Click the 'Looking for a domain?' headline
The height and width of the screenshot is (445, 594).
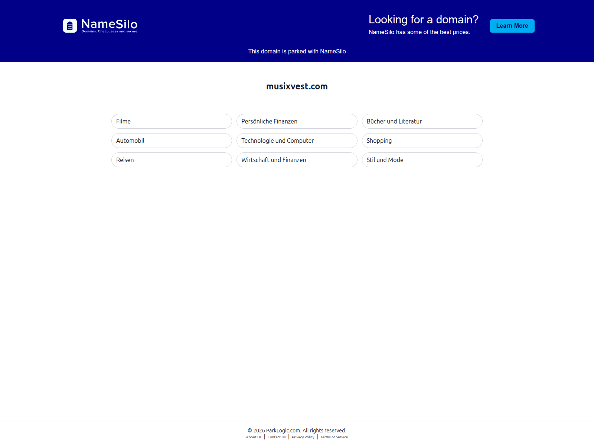[x=424, y=20]
